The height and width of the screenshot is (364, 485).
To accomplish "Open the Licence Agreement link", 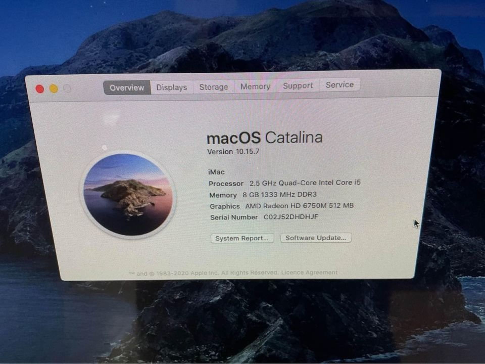I will coord(309,272).
